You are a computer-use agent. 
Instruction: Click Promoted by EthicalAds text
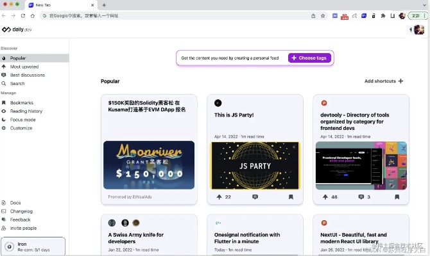tap(130, 196)
